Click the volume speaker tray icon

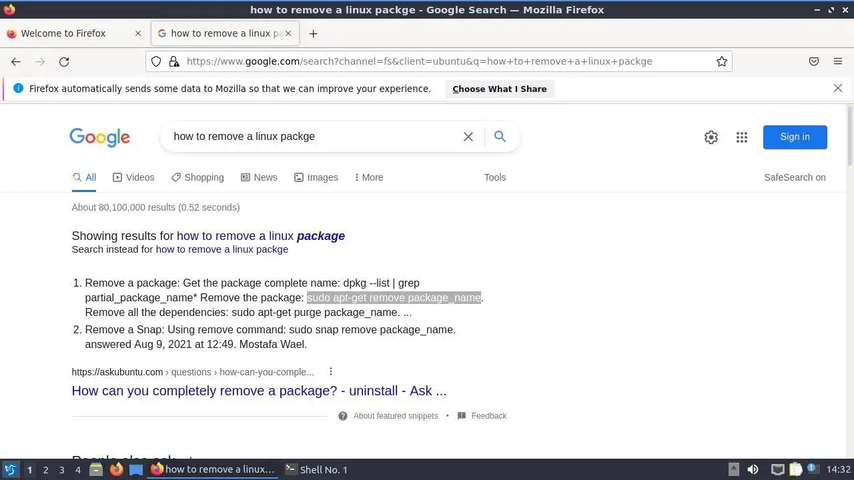(x=753, y=469)
